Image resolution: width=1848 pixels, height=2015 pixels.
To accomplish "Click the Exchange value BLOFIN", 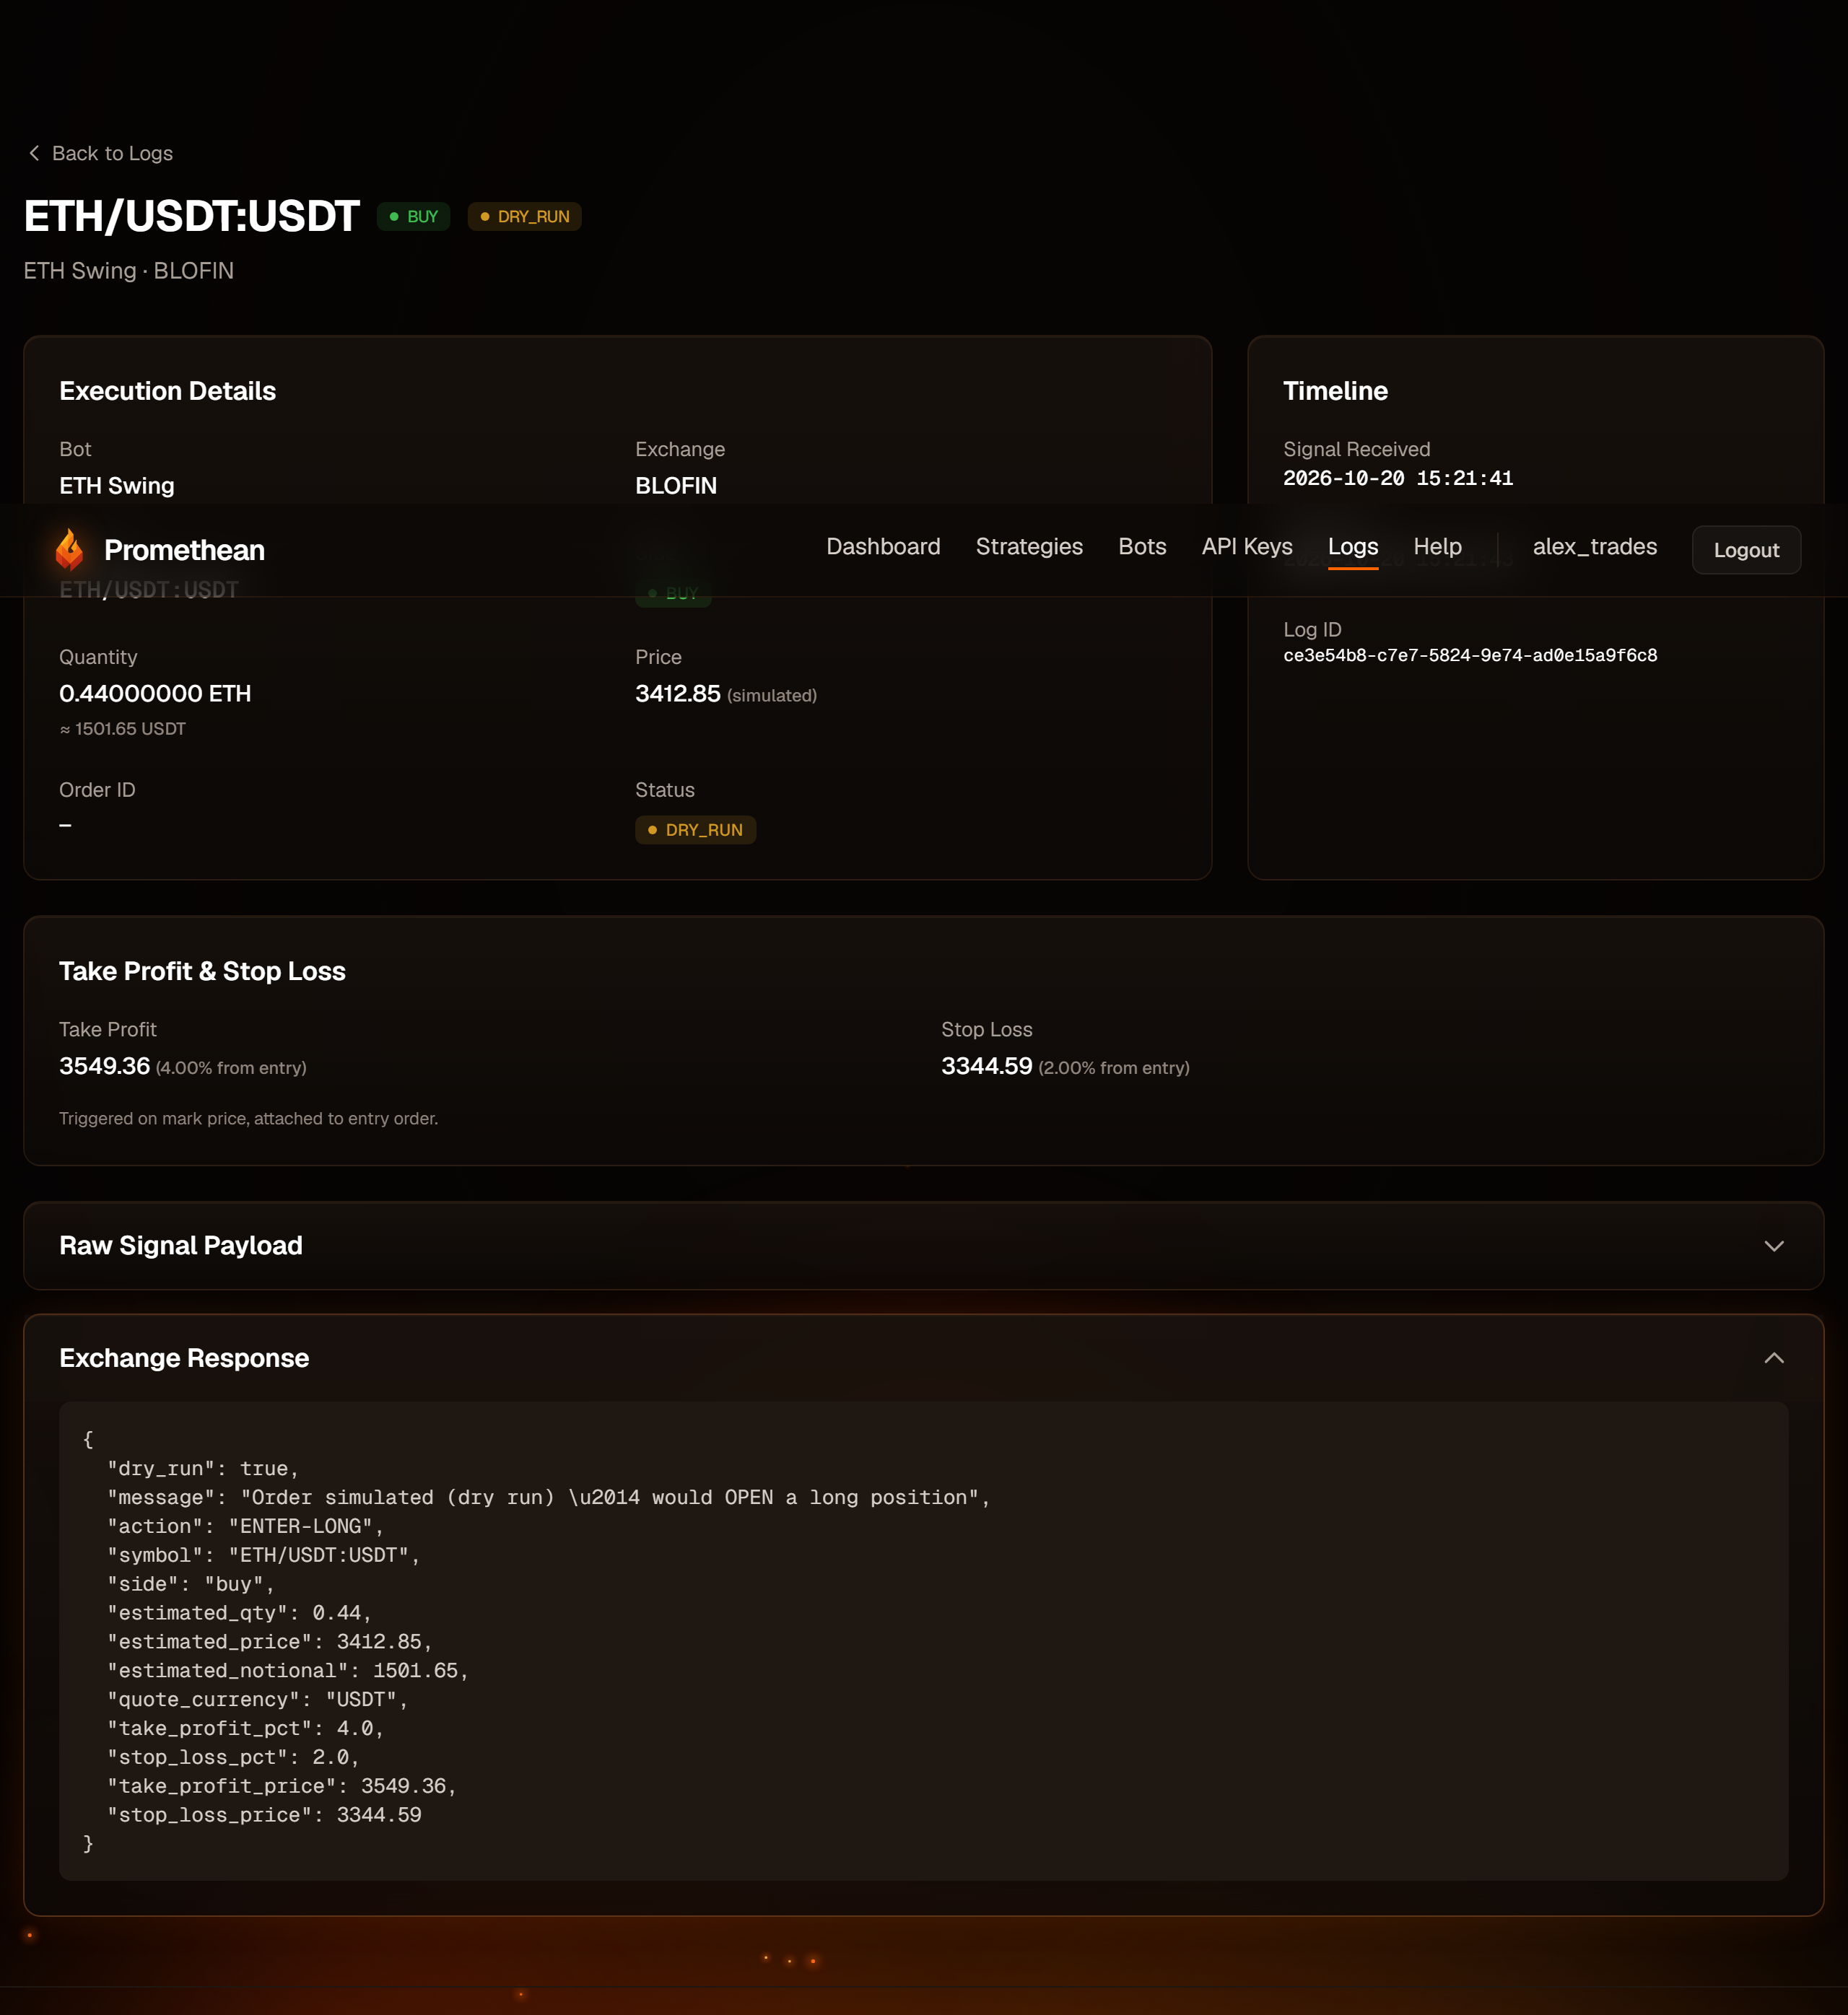I will [676, 486].
